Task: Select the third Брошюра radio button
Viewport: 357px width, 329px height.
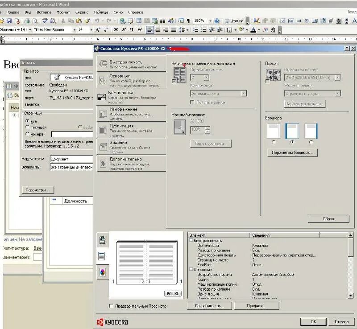Action: 311,142
